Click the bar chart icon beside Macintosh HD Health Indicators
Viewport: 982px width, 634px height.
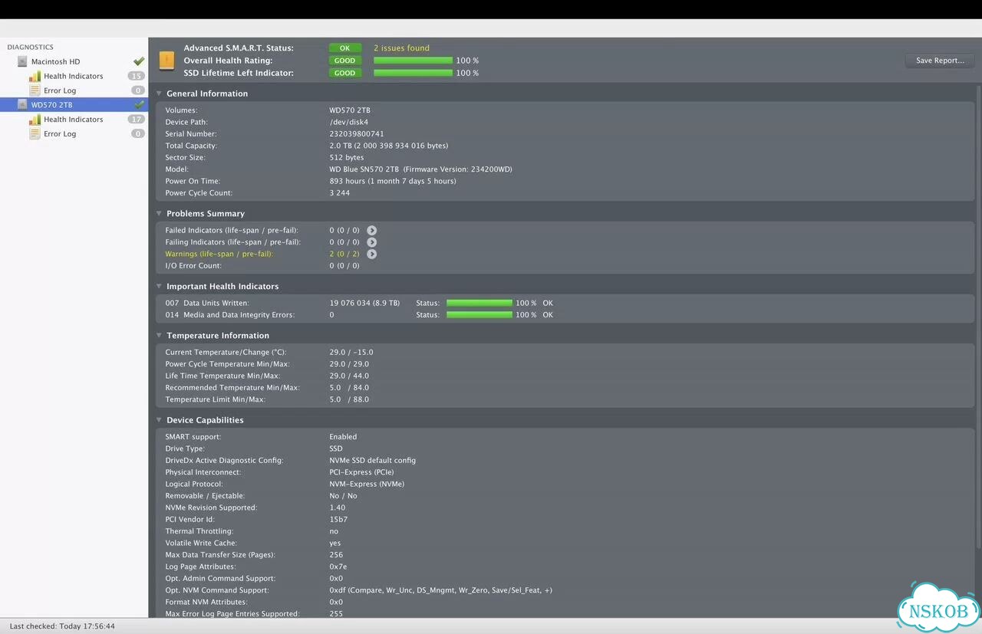pos(35,76)
